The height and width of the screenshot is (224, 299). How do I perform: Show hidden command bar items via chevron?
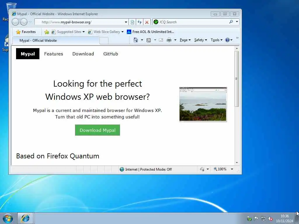(237, 38)
